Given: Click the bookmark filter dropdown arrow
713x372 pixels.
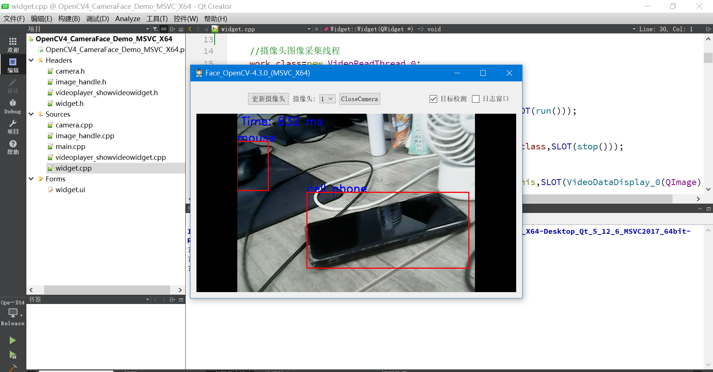Looking at the screenshot, I should [147, 300].
